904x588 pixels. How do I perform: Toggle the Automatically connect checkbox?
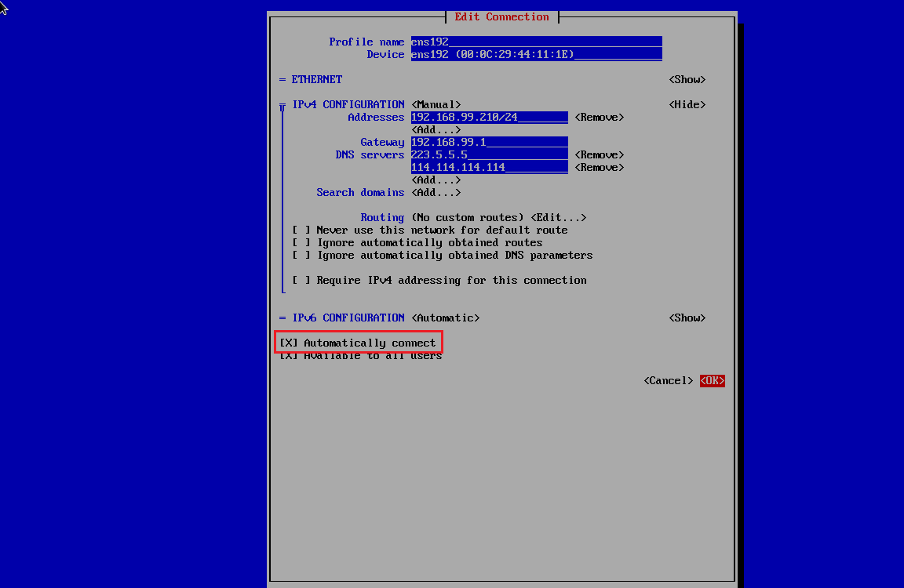[289, 343]
